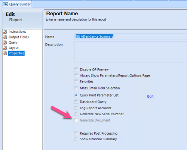The width and height of the screenshot is (187, 150).
Task: Click the Query step icon
Action: [5, 42]
